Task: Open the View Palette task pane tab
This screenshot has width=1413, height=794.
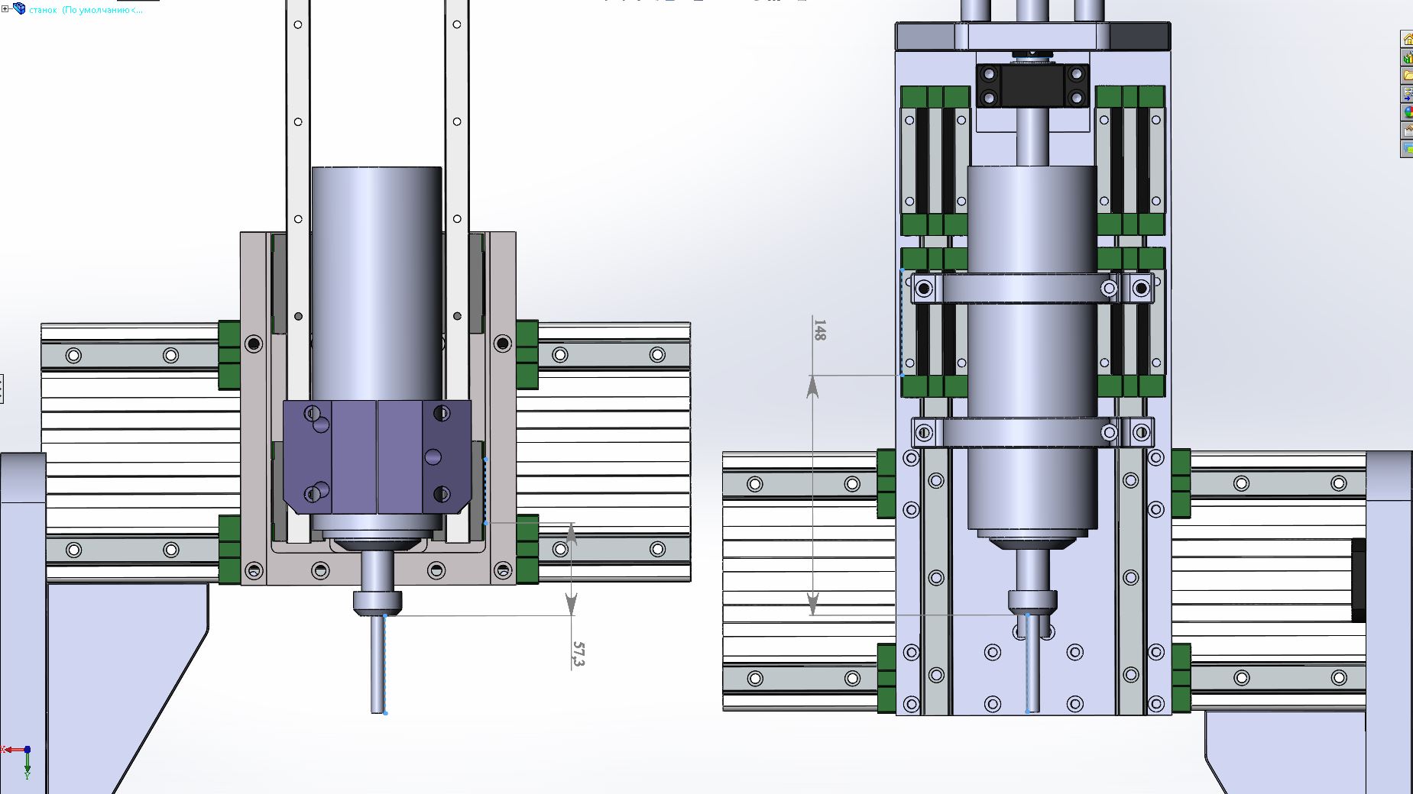Action: point(1407,94)
